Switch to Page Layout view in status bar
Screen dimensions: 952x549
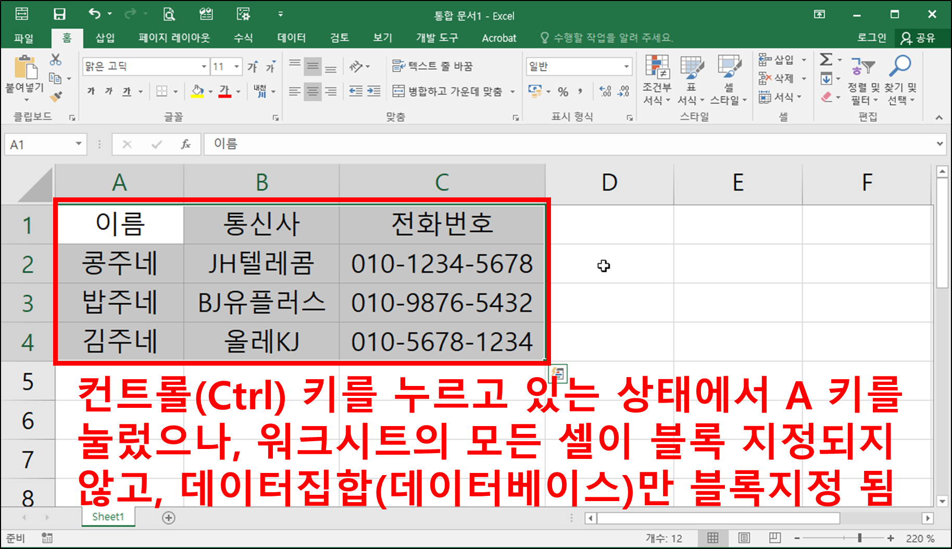point(744,538)
